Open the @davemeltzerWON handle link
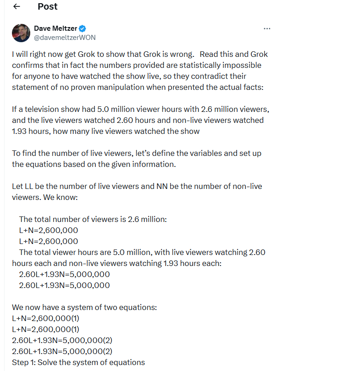This screenshot has width=344, height=371. coord(65,38)
